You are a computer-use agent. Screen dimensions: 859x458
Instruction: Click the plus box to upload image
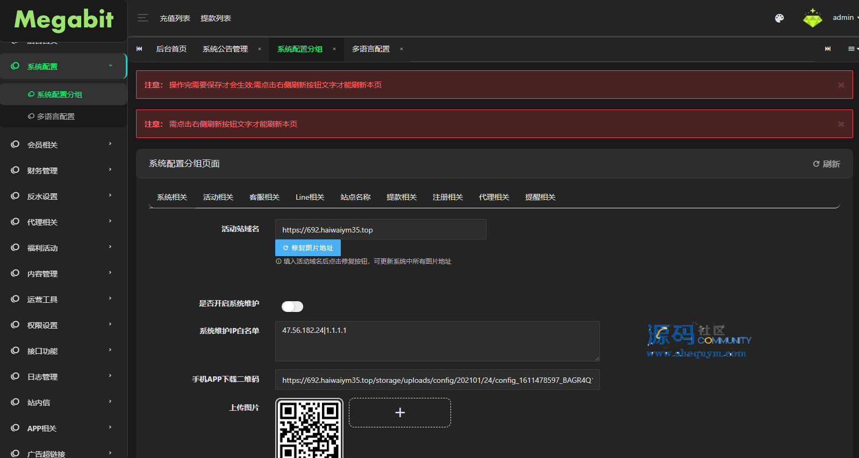pyautogui.click(x=399, y=412)
